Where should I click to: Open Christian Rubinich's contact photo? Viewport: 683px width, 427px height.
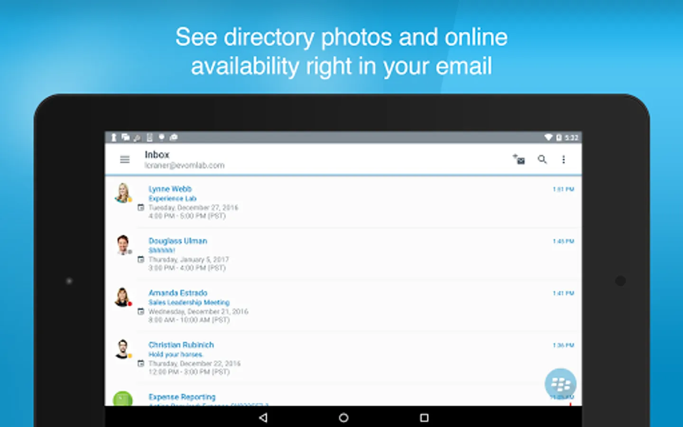(123, 349)
